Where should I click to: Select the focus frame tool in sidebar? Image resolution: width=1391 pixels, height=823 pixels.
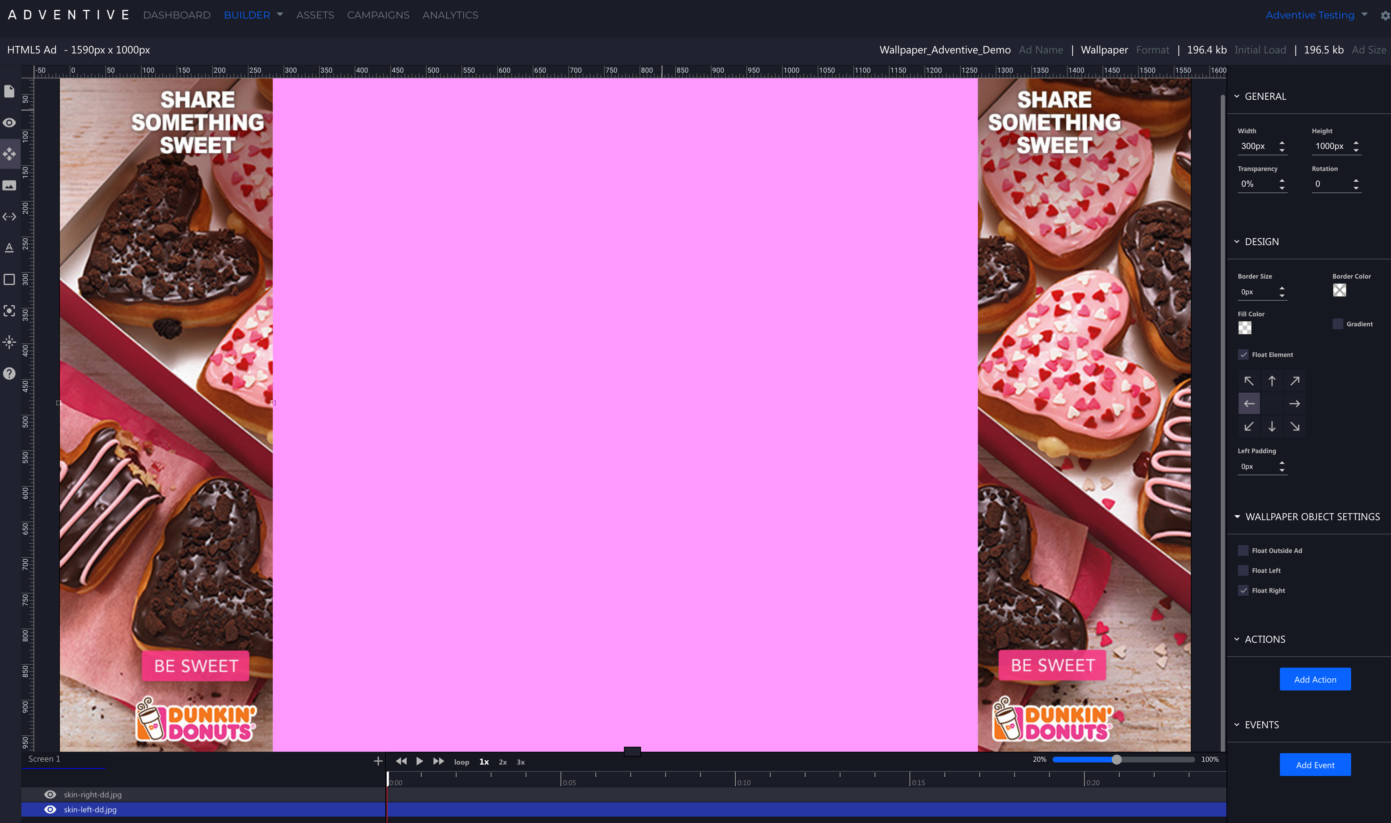pyautogui.click(x=9, y=311)
